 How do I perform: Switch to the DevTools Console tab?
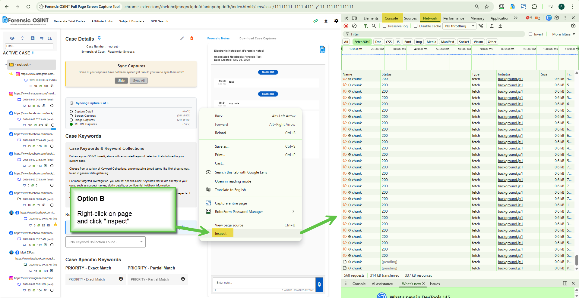pyautogui.click(x=391, y=18)
